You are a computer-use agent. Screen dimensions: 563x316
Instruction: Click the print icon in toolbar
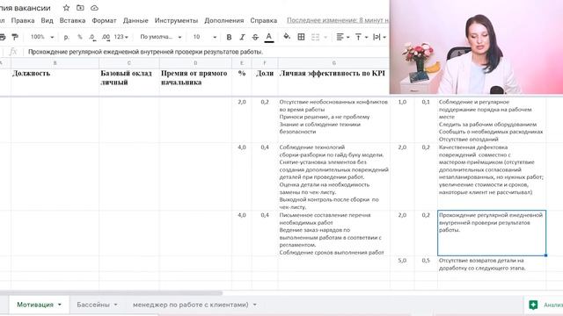tap(2, 37)
